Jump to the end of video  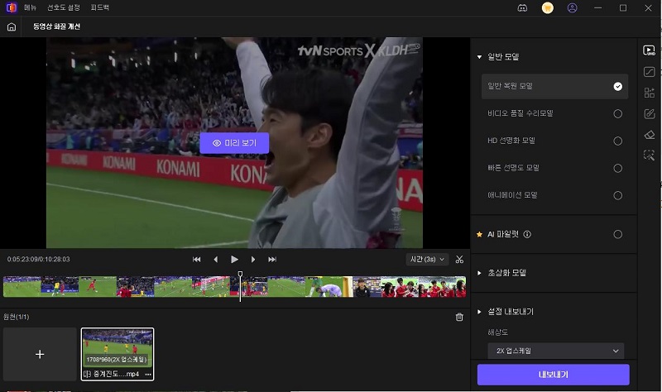pos(272,260)
